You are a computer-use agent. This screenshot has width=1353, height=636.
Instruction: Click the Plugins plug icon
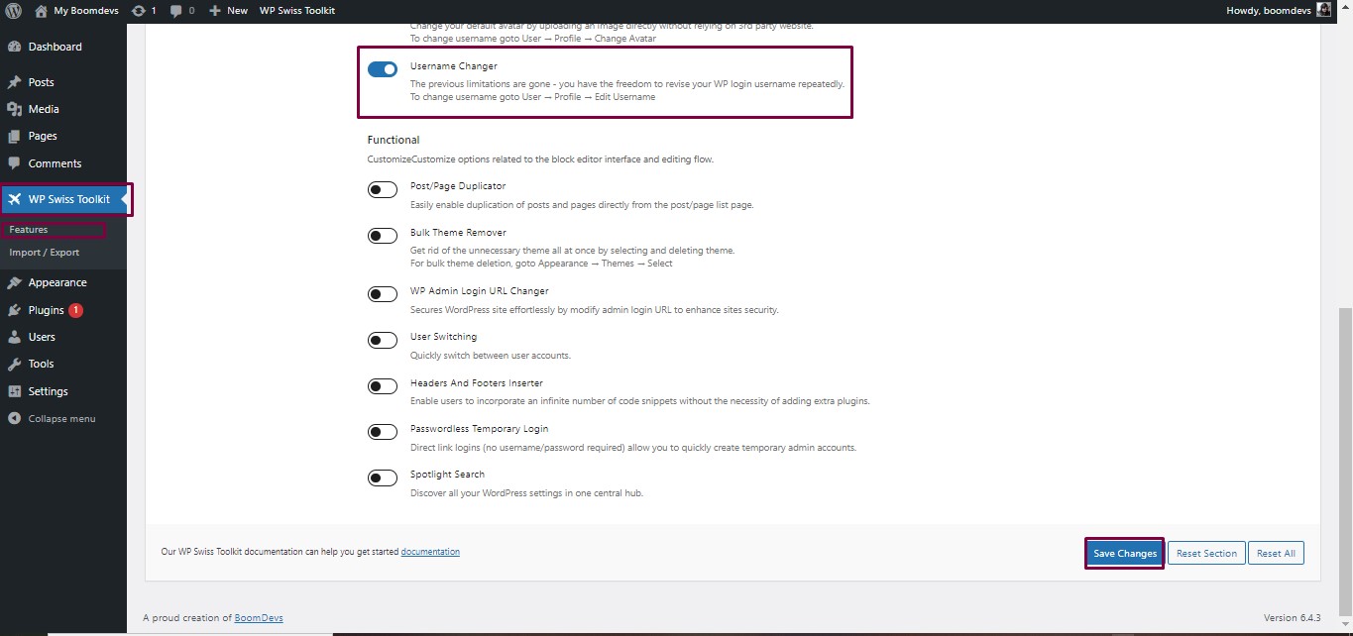click(x=14, y=310)
